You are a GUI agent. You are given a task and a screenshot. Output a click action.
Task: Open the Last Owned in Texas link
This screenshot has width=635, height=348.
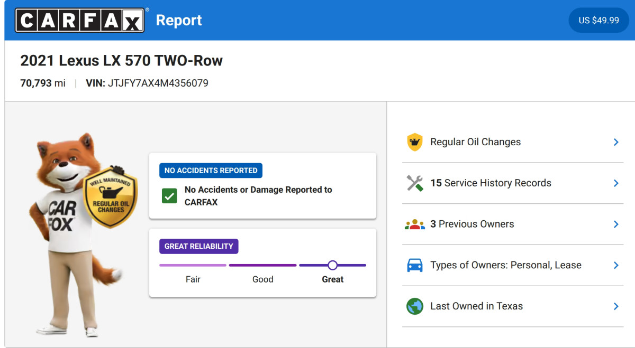[x=476, y=306]
